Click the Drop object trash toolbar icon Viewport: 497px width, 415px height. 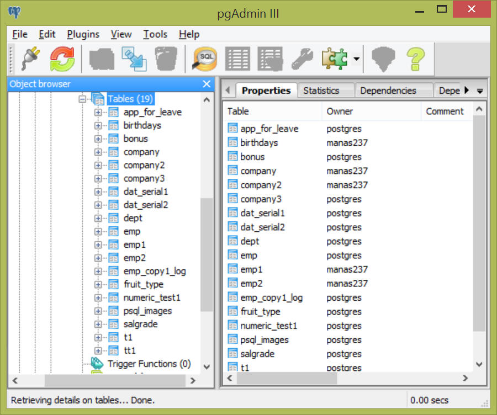coord(166,58)
